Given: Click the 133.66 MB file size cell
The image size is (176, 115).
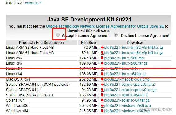Looking at the screenshot, I should [88, 95].
